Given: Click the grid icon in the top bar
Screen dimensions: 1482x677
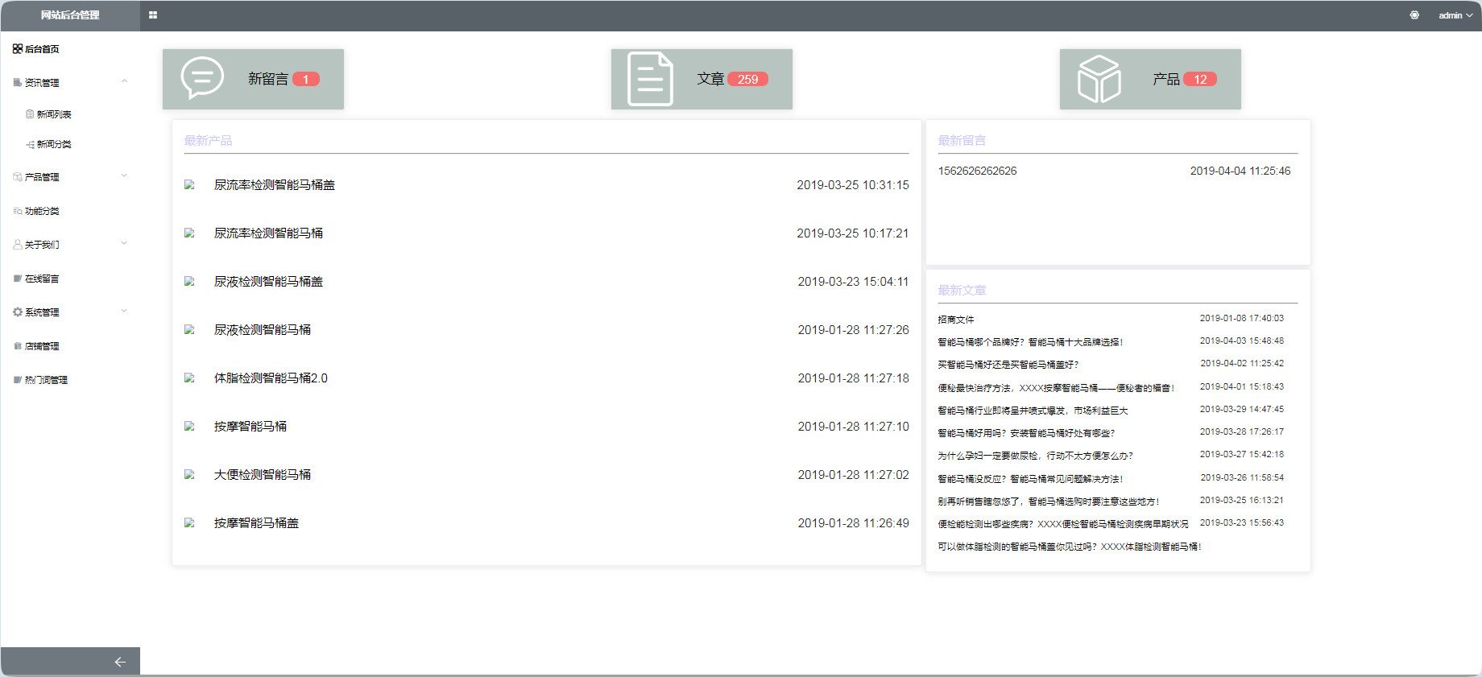Looking at the screenshot, I should pos(153,15).
